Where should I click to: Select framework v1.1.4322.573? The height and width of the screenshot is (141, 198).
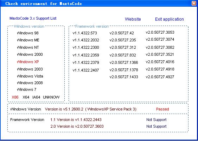point(85,33)
